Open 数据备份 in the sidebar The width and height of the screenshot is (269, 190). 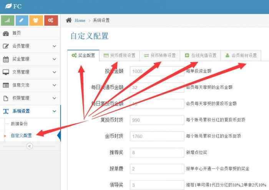(x=19, y=124)
